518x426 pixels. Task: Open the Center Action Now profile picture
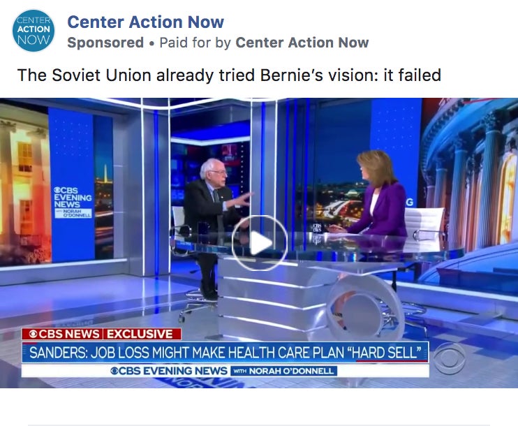[34, 31]
